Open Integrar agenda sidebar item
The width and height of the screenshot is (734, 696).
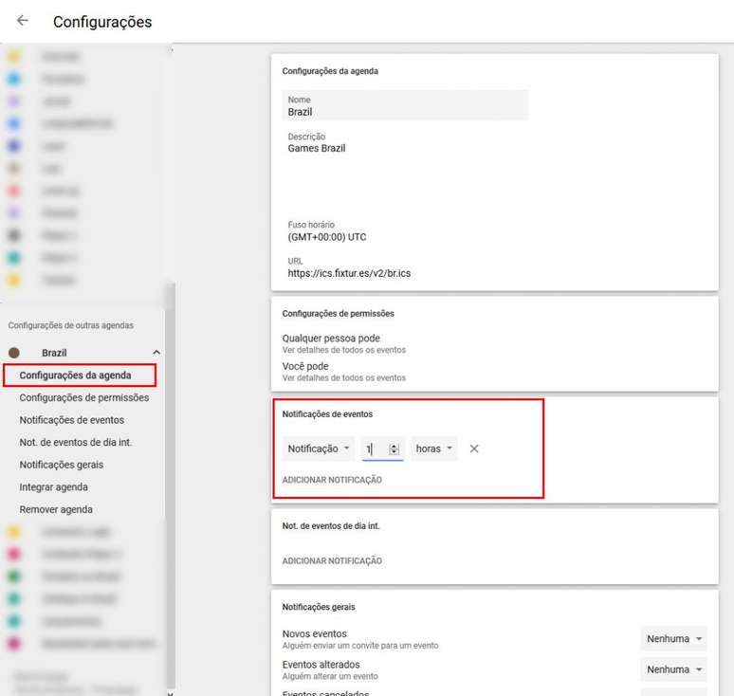coord(53,487)
